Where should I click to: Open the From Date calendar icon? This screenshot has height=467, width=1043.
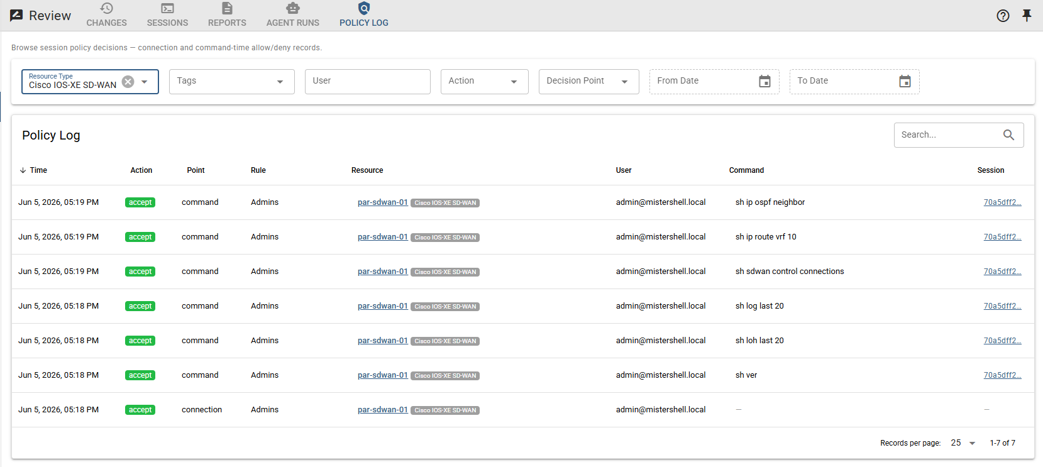coord(764,81)
